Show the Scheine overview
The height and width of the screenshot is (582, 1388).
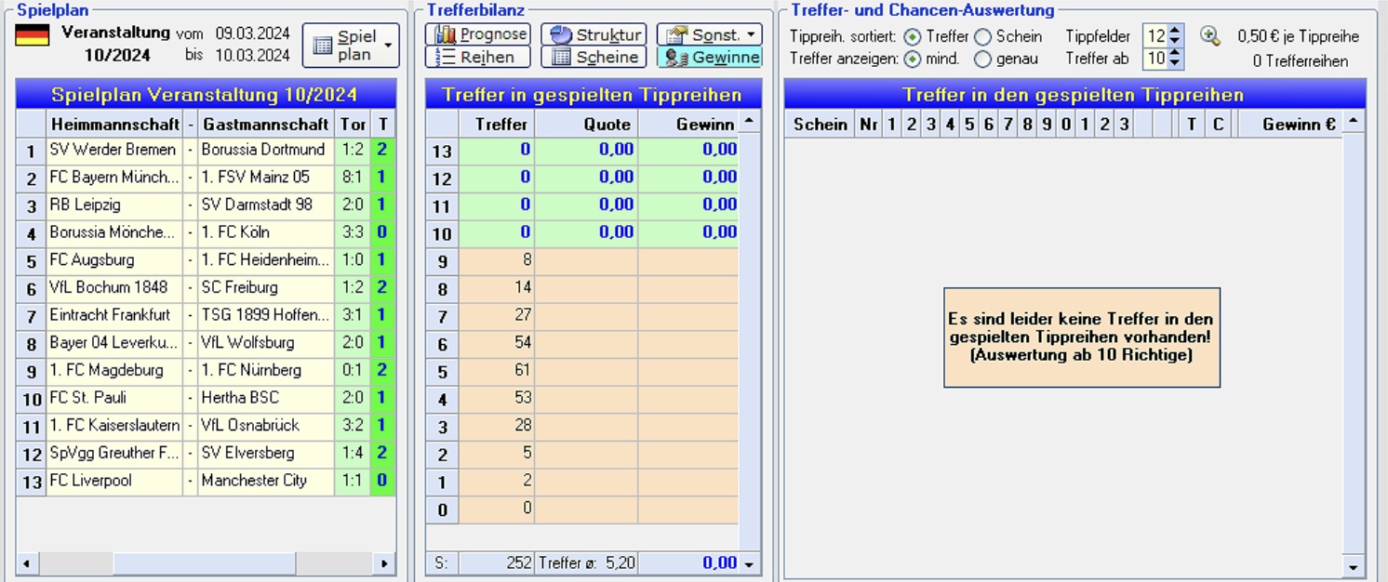(x=594, y=57)
